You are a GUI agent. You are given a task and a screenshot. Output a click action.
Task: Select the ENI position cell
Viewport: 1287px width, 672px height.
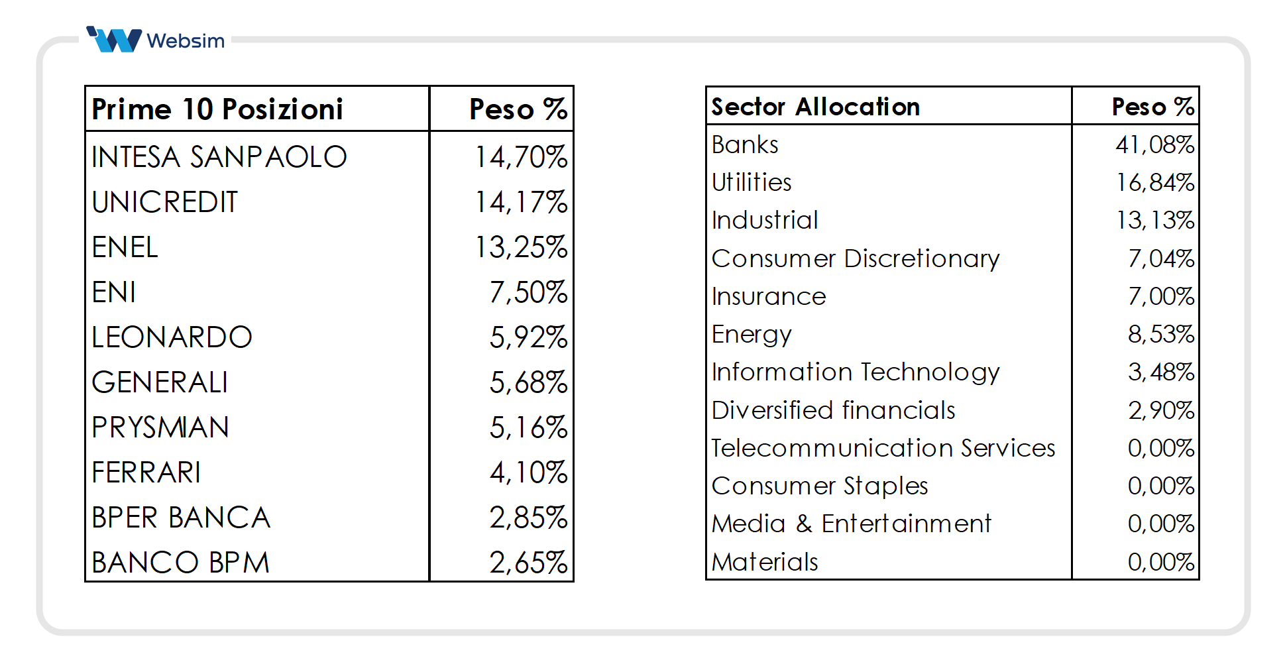point(114,292)
